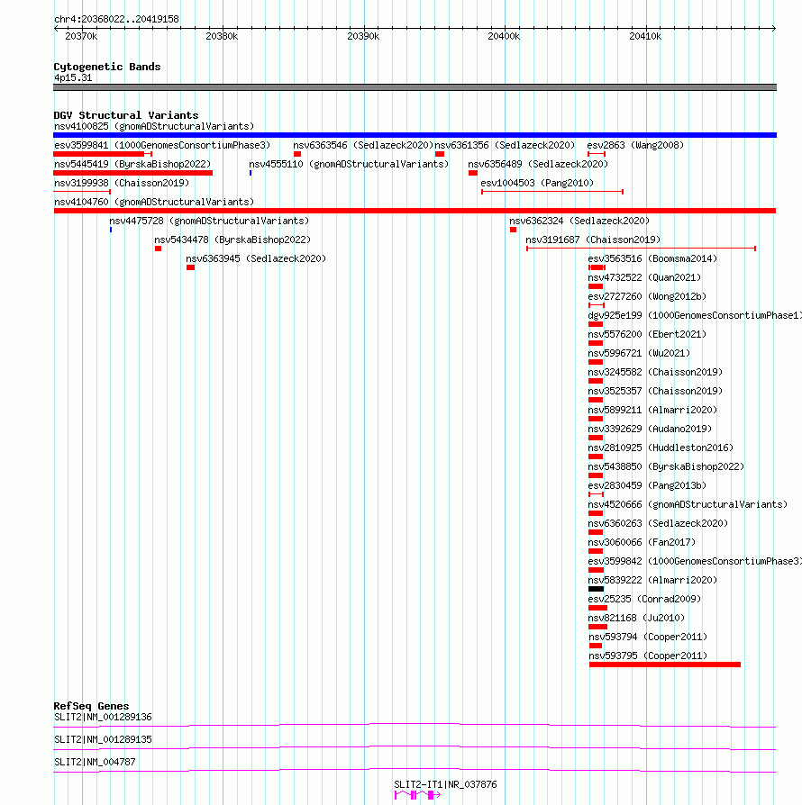Open nsv6361356 (Sedlazeck2020) variant
This screenshot has width=802, height=805.
pyautogui.click(x=505, y=145)
